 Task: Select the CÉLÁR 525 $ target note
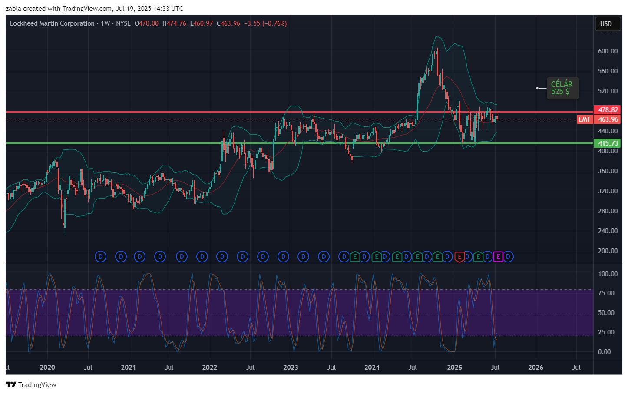pos(562,88)
